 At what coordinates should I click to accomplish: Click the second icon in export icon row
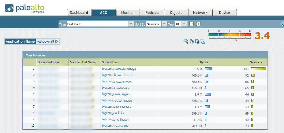(x=192, y=41)
